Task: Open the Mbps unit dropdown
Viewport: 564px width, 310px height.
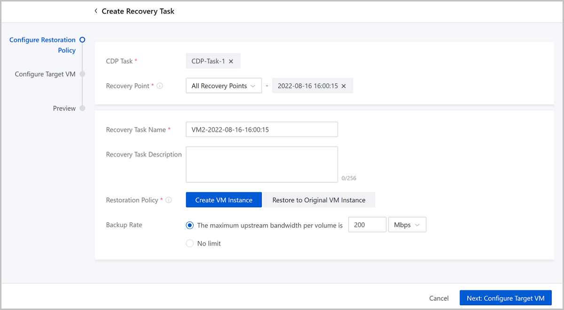Action: tap(407, 225)
